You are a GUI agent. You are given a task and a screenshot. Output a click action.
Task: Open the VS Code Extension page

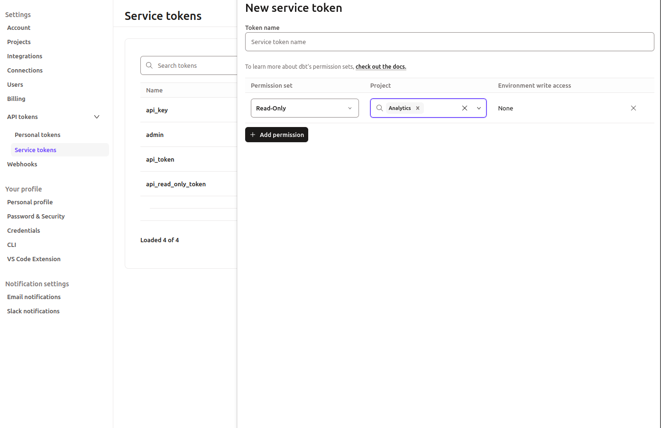point(34,259)
